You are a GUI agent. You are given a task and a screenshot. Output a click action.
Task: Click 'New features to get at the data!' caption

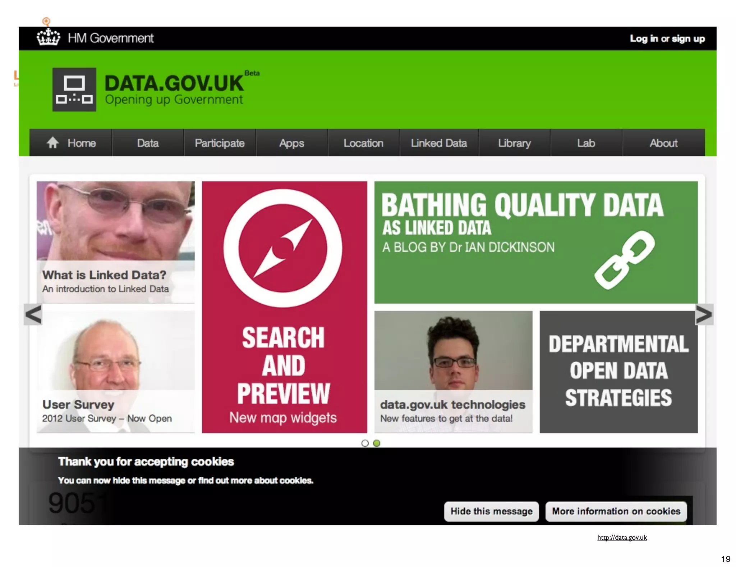[x=446, y=418]
